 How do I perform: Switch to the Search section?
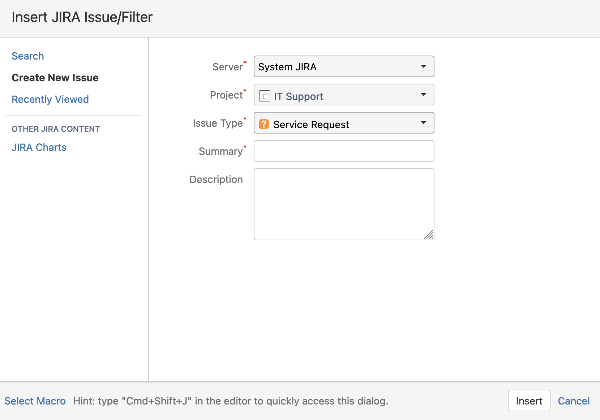[27, 56]
